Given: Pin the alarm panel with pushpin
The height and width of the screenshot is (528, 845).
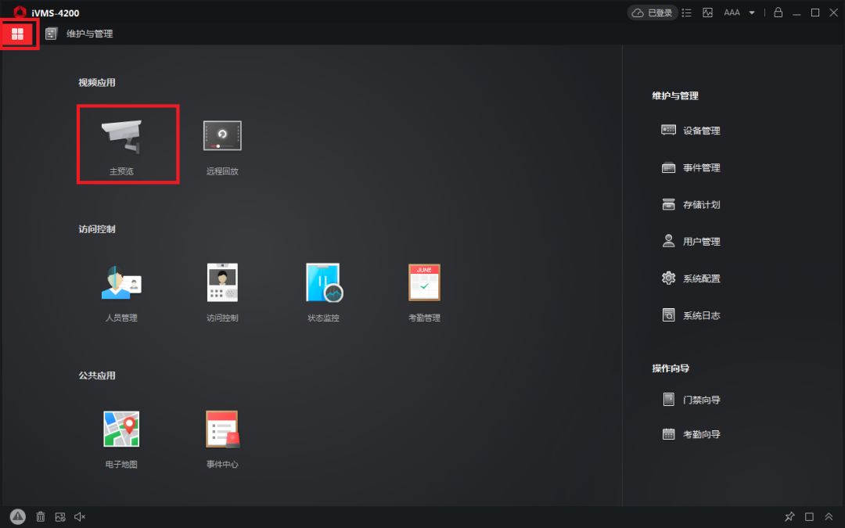Looking at the screenshot, I should [789, 516].
